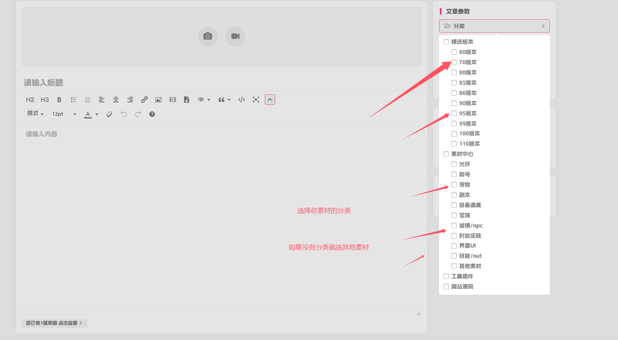The image size is (618, 340).
Task: Clear formatting with the eraser
Action: point(110,114)
